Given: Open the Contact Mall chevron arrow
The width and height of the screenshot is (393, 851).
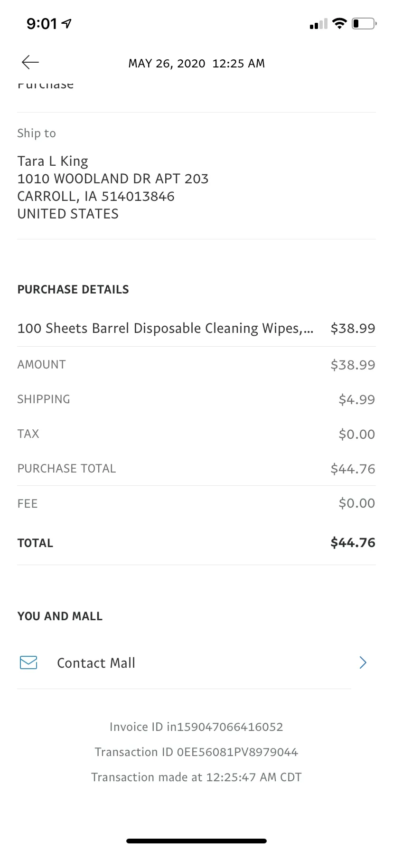Looking at the screenshot, I should [363, 662].
